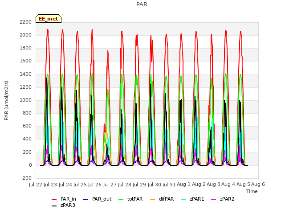
Task: Click the 1800 y-axis tick label
Action: 26,48
